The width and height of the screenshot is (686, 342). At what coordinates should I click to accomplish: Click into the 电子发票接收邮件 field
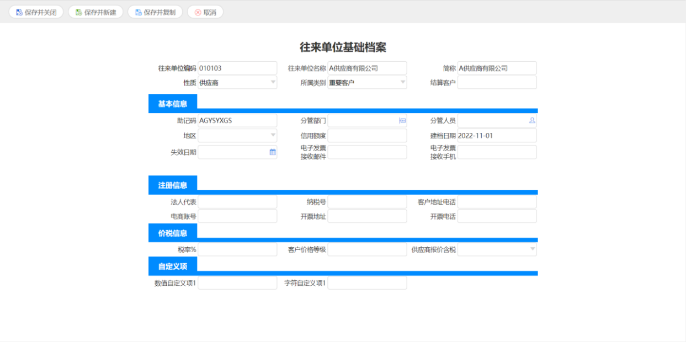tap(367, 152)
